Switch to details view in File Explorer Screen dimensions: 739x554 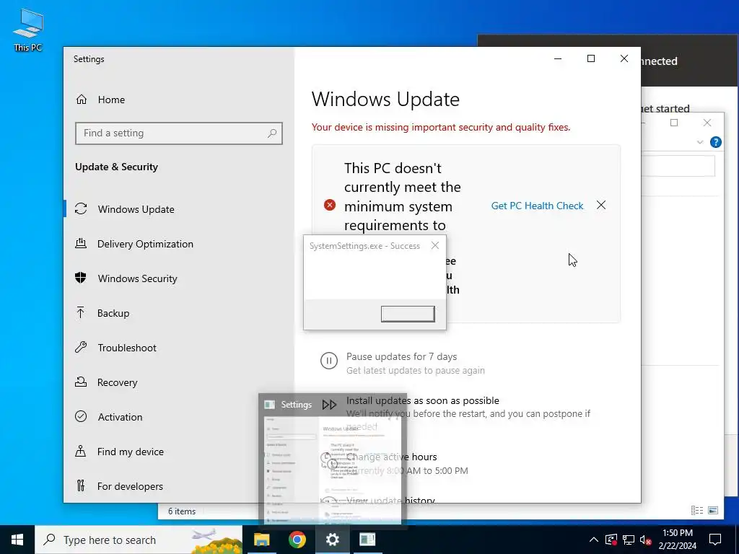pos(697,510)
